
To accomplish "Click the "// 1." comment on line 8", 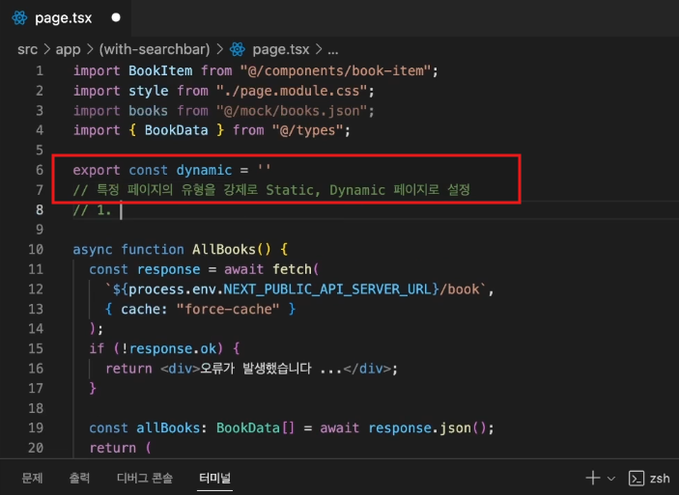I will [92, 210].
